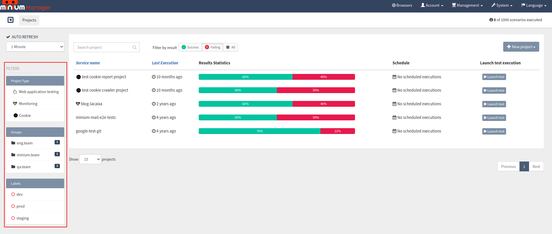Open Browsers from the top navigation
Viewport: 552px width, 234px height.
tap(402, 5)
